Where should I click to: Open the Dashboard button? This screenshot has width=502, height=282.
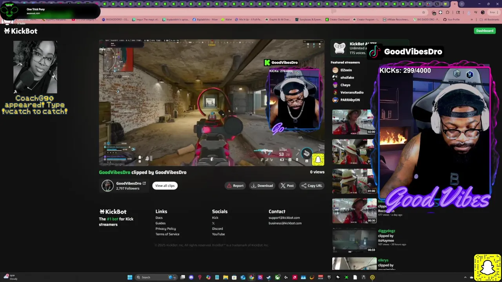point(485,31)
